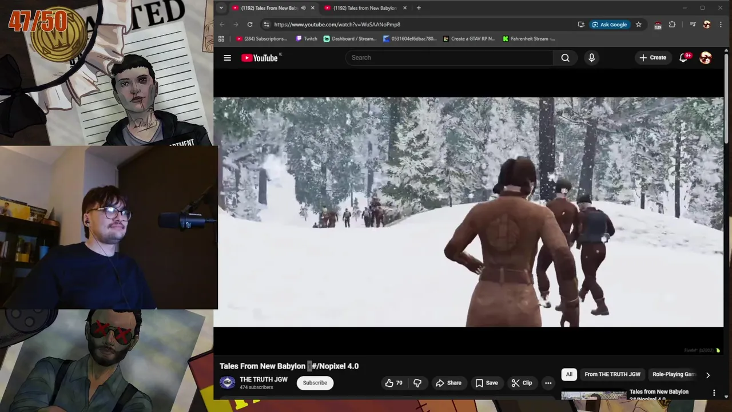Open the 0531604ef6dbac780 bookmark
The width and height of the screenshot is (732, 412).
(410, 39)
